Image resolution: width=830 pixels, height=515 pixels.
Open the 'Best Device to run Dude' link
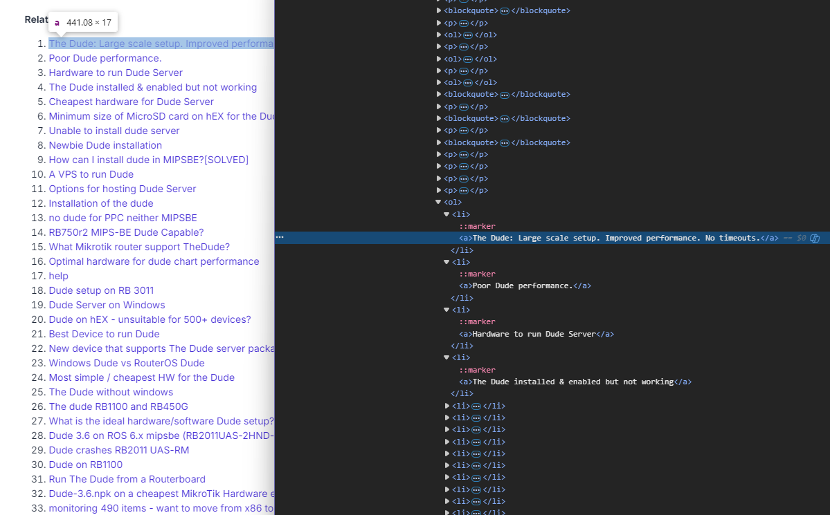pyautogui.click(x=104, y=334)
